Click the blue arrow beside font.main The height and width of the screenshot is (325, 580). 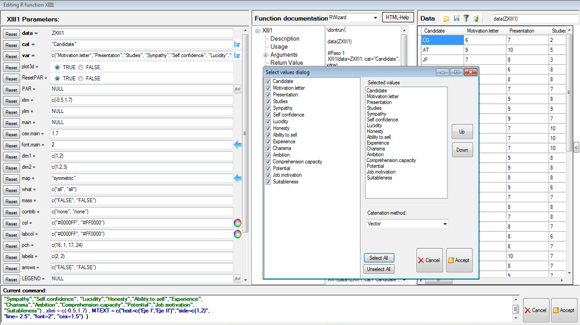point(238,145)
